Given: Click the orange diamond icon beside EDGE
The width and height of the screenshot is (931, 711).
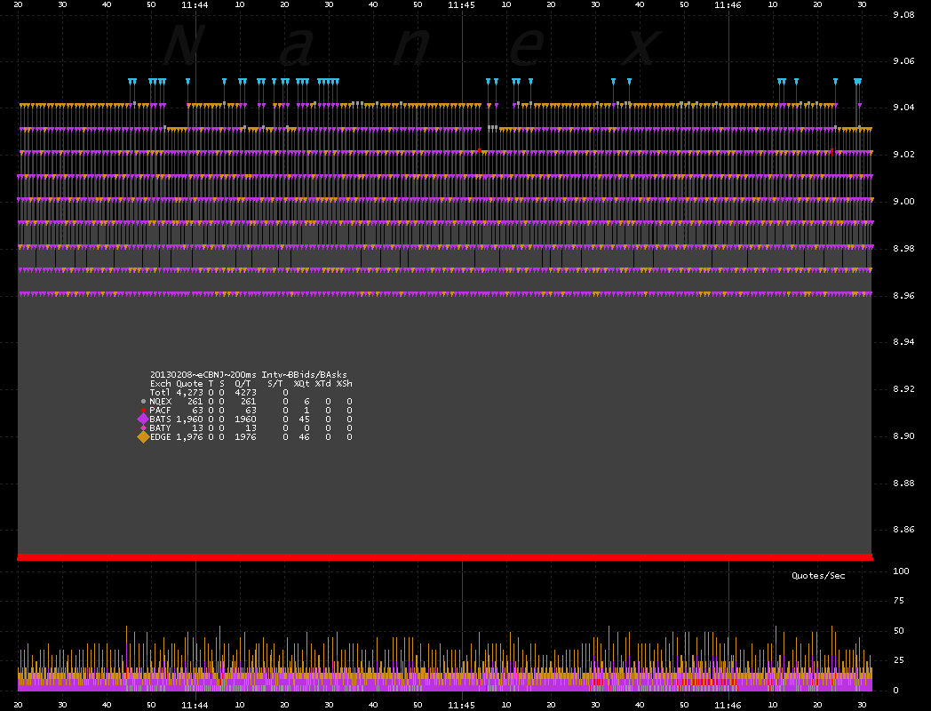Looking at the screenshot, I should 143,437.
